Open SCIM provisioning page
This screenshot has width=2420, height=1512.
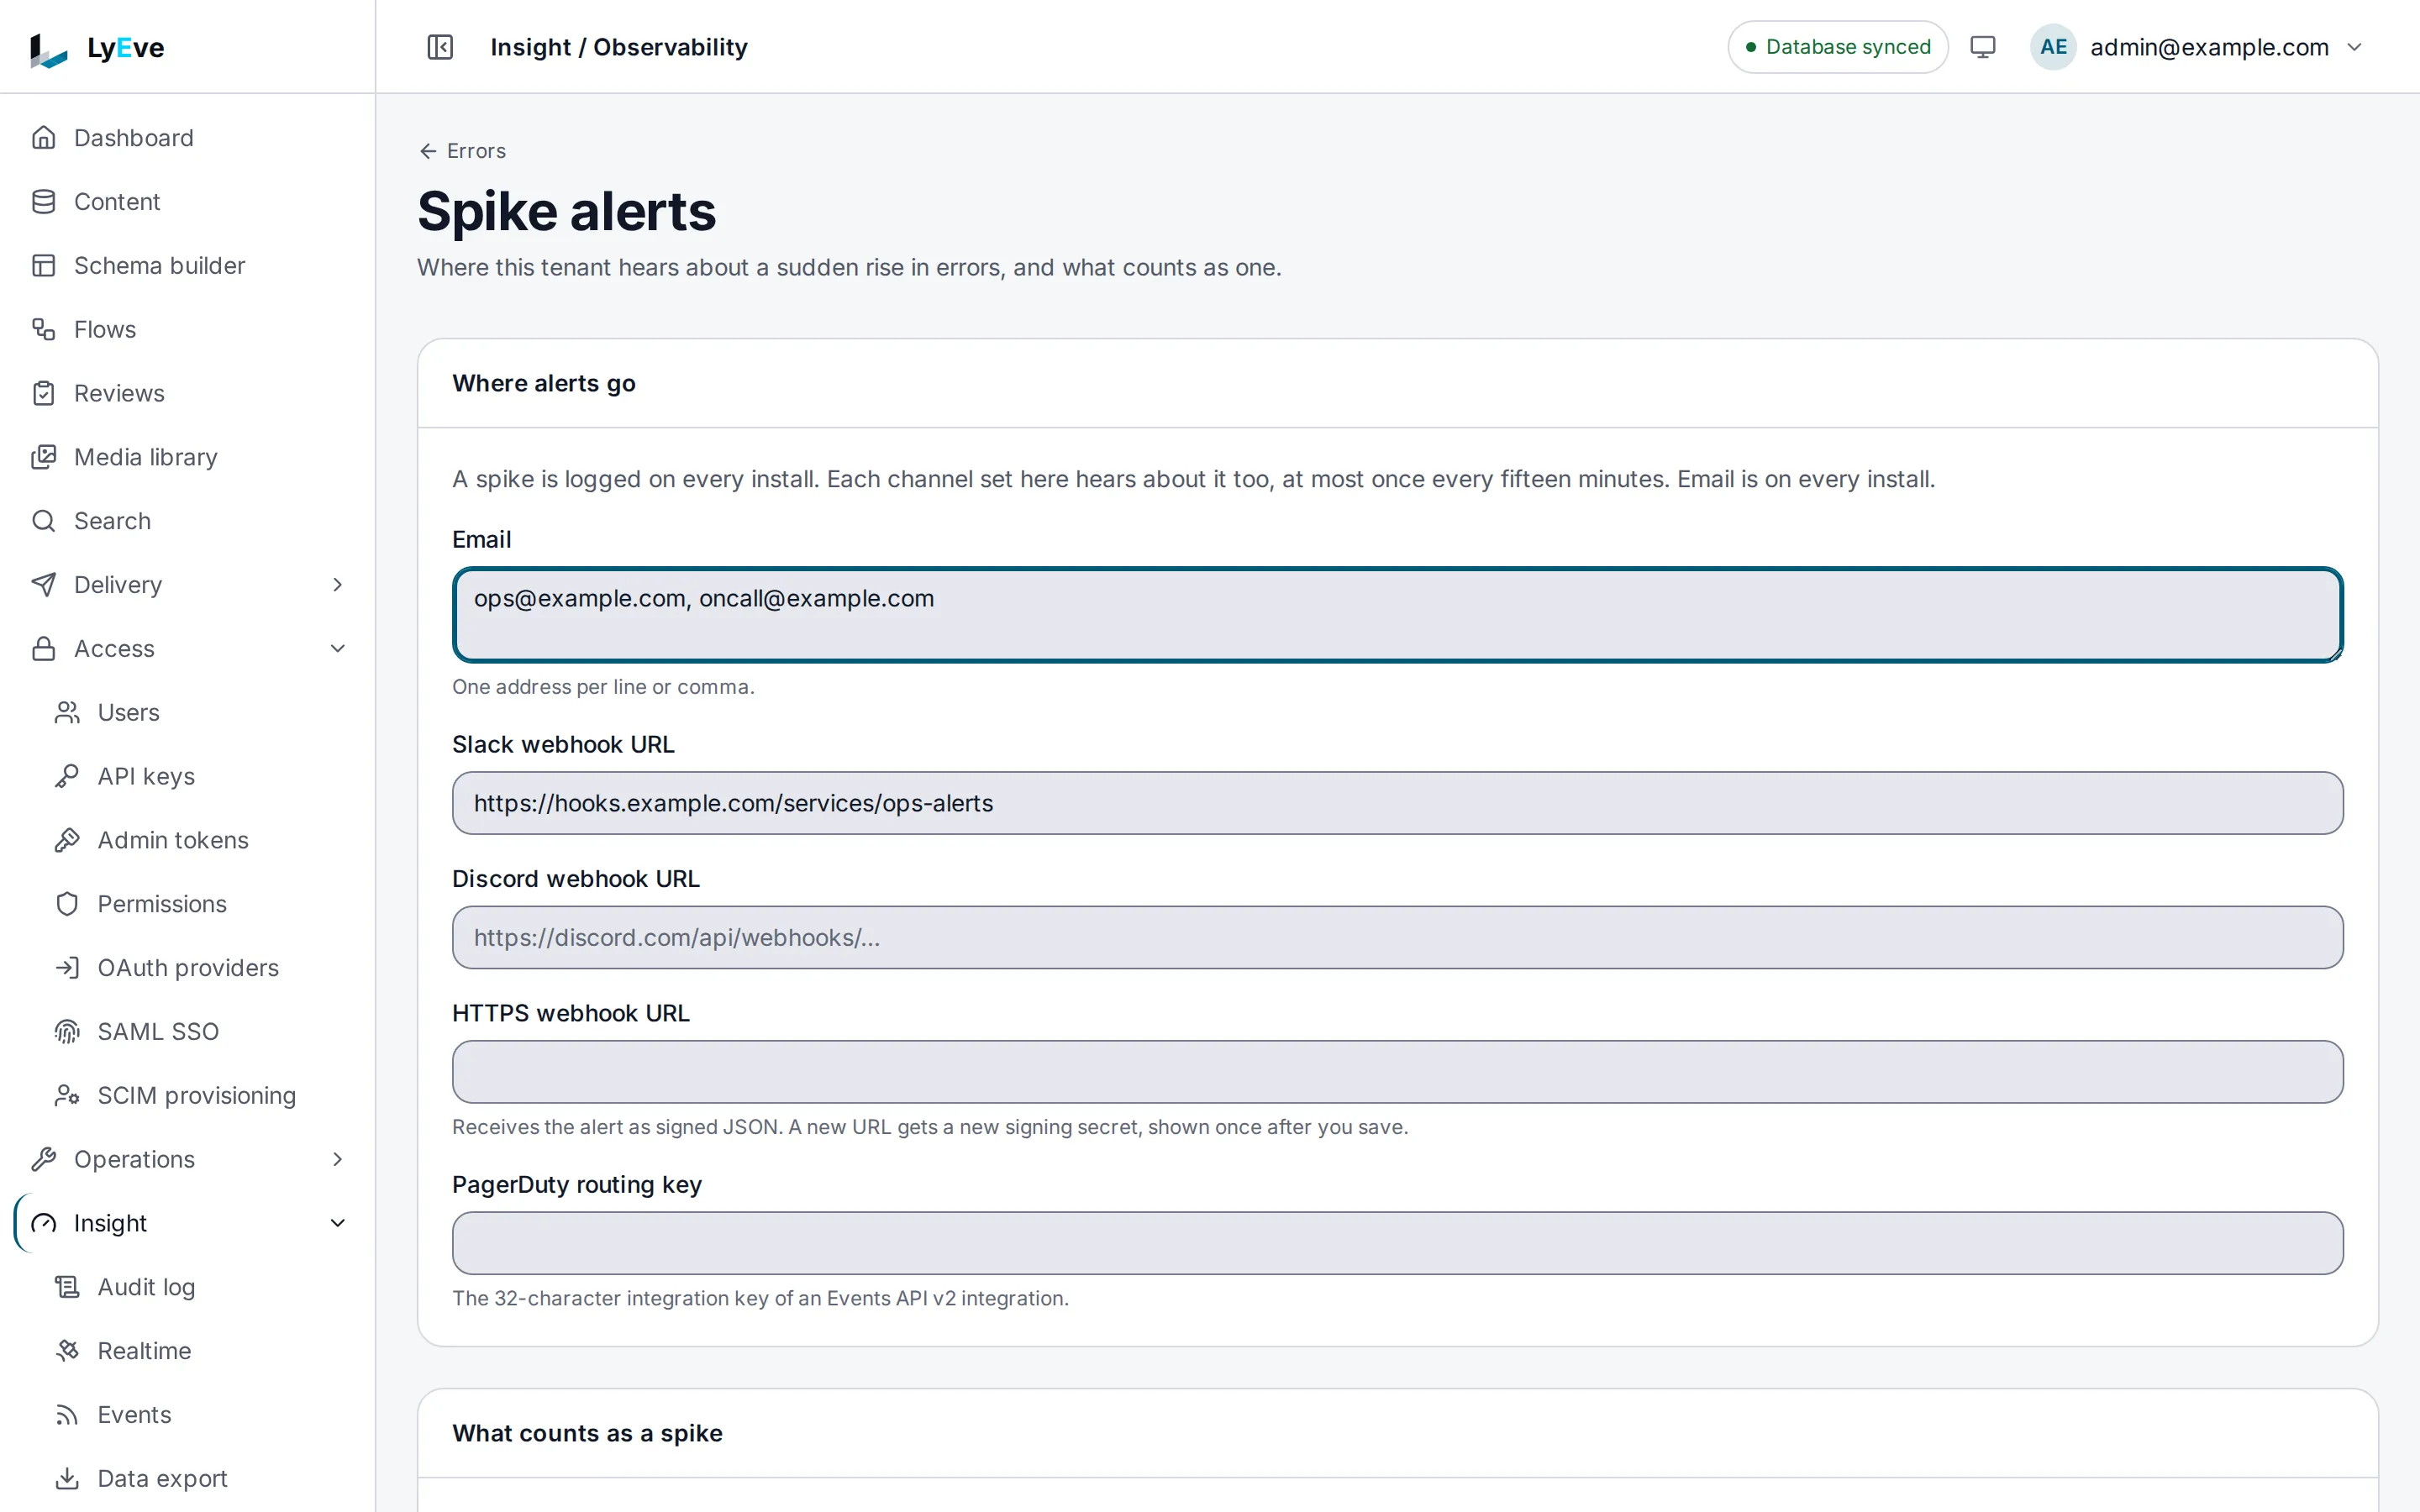click(187, 1096)
